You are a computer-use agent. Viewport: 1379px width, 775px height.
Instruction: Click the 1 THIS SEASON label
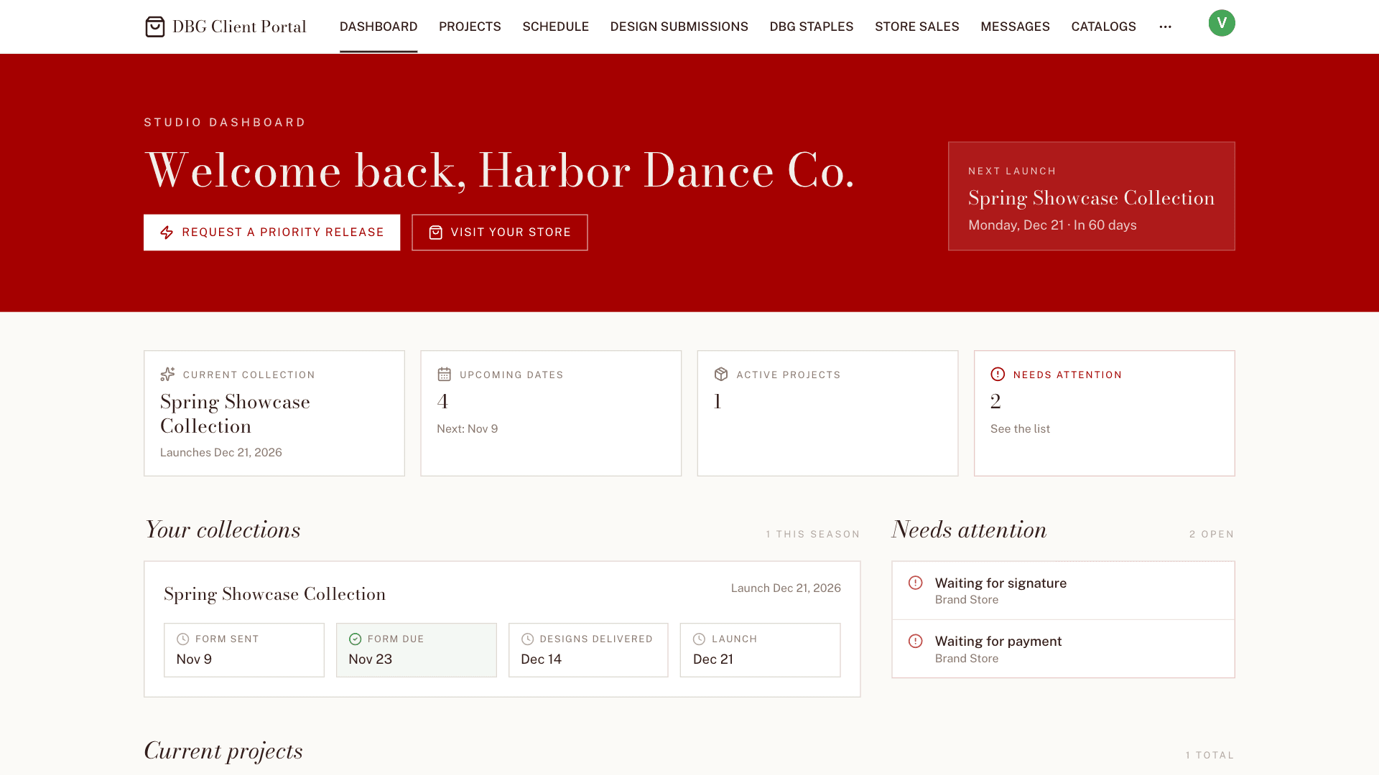(x=813, y=534)
